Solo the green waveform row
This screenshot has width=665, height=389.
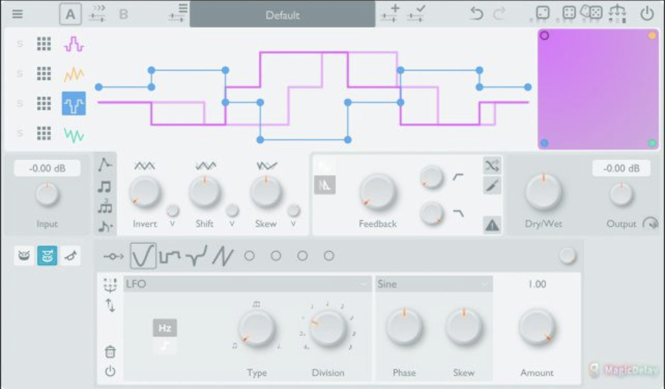(x=20, y=134)
